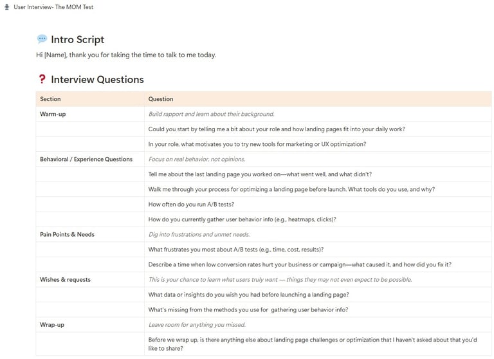
Task: Click the 'Leave room for anything you missed' cell
Action: pyautogui.click(x=318, y=325)
